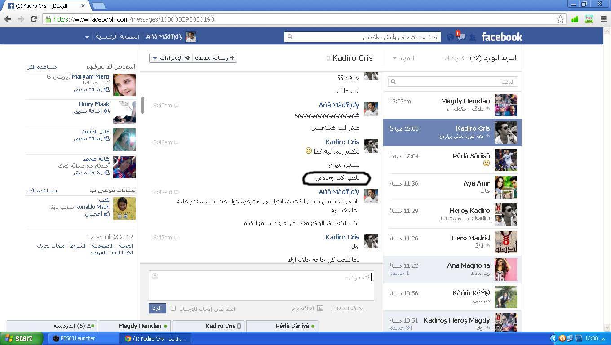This screenshot has height=345, width=611.
Task: Open friend requests icon in header
Action: click(x=473, y=38)
